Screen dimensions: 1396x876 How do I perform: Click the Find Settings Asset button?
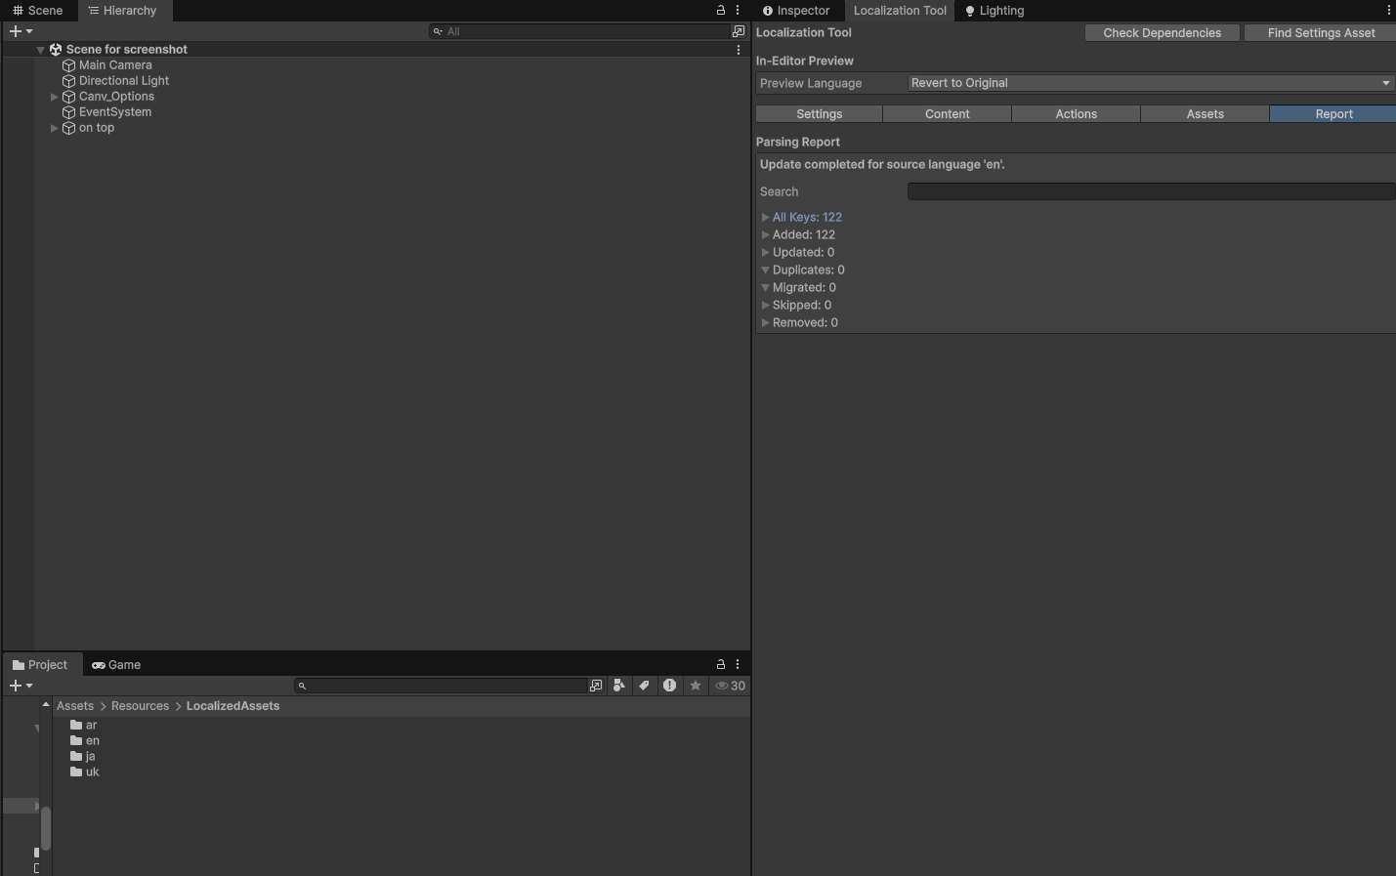1320,32
